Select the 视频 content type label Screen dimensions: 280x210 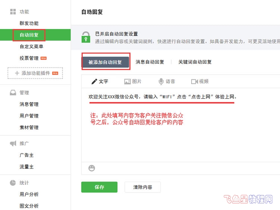pyautogui.click(x=204, y=82)
